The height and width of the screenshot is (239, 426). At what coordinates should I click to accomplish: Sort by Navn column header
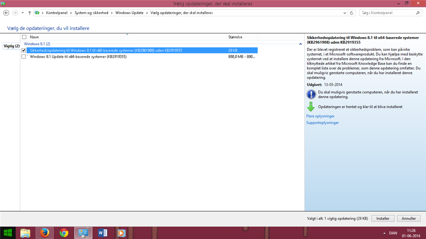point(127,37)
